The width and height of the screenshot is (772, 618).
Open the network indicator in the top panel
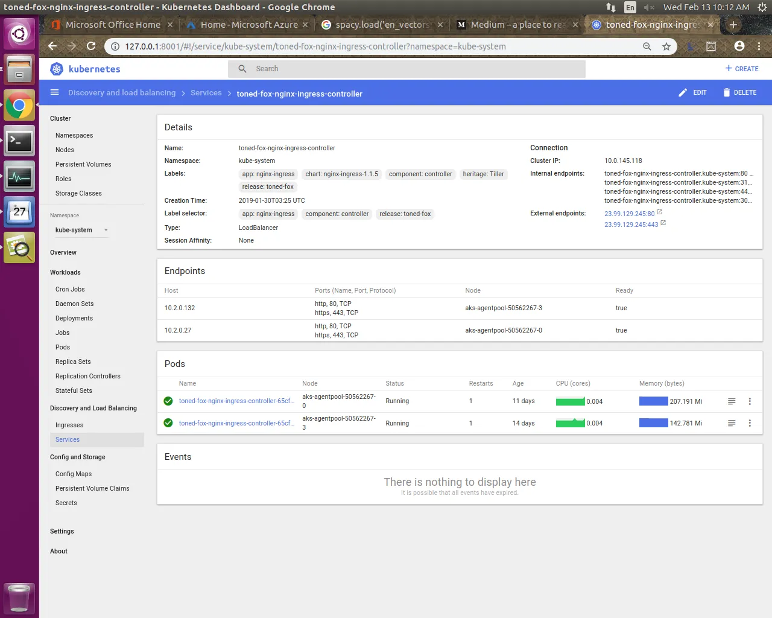611,7
